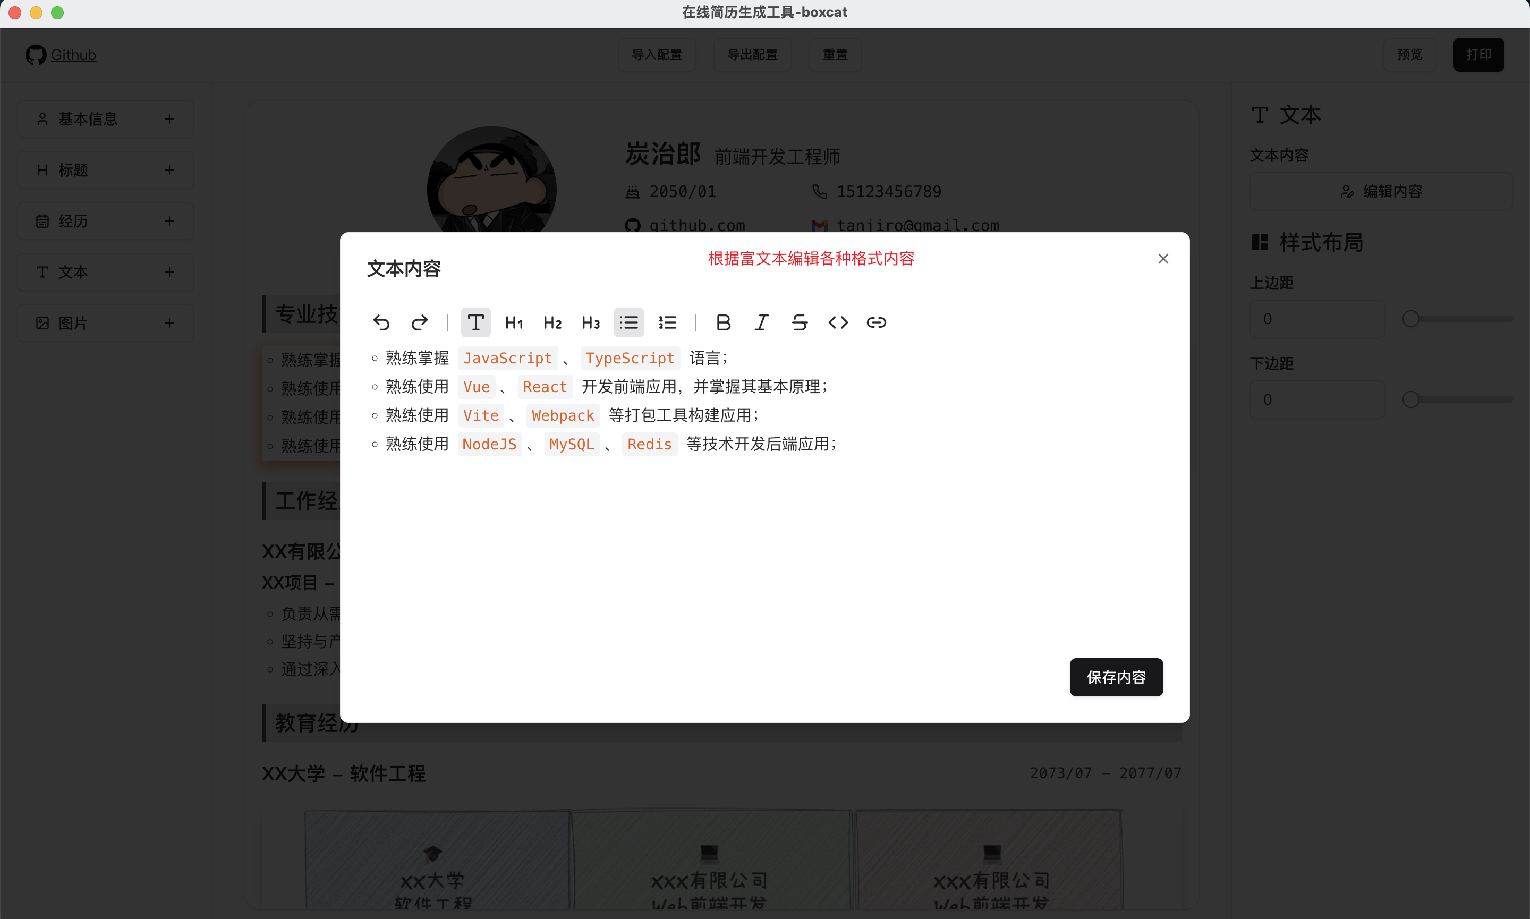Click the phone number 15123456789
The width and height of the screenshot is (1530, 919).
(889, 192)
